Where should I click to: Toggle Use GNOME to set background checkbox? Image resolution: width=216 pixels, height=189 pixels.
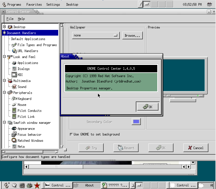click(71, 134)
